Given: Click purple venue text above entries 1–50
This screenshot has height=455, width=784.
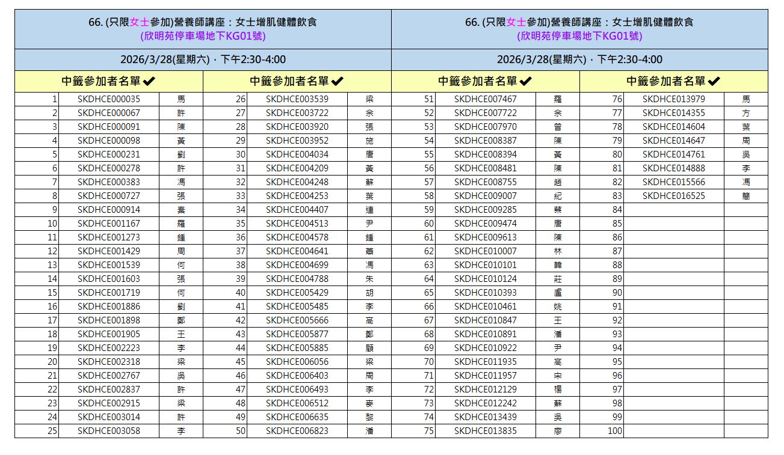Looking at the screenshot, I should click(x=203, y=36).
